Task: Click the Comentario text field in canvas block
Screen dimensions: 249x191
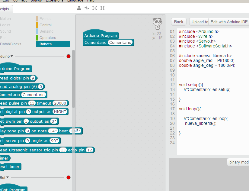Action: (120, 43)
